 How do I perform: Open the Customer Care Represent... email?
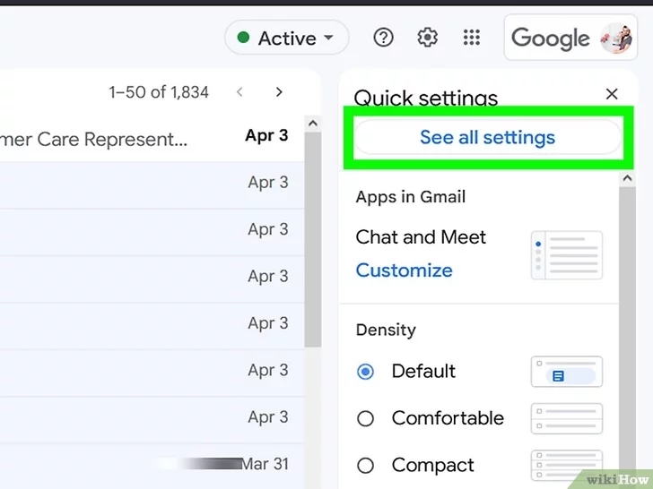click(x=152, y=139)
